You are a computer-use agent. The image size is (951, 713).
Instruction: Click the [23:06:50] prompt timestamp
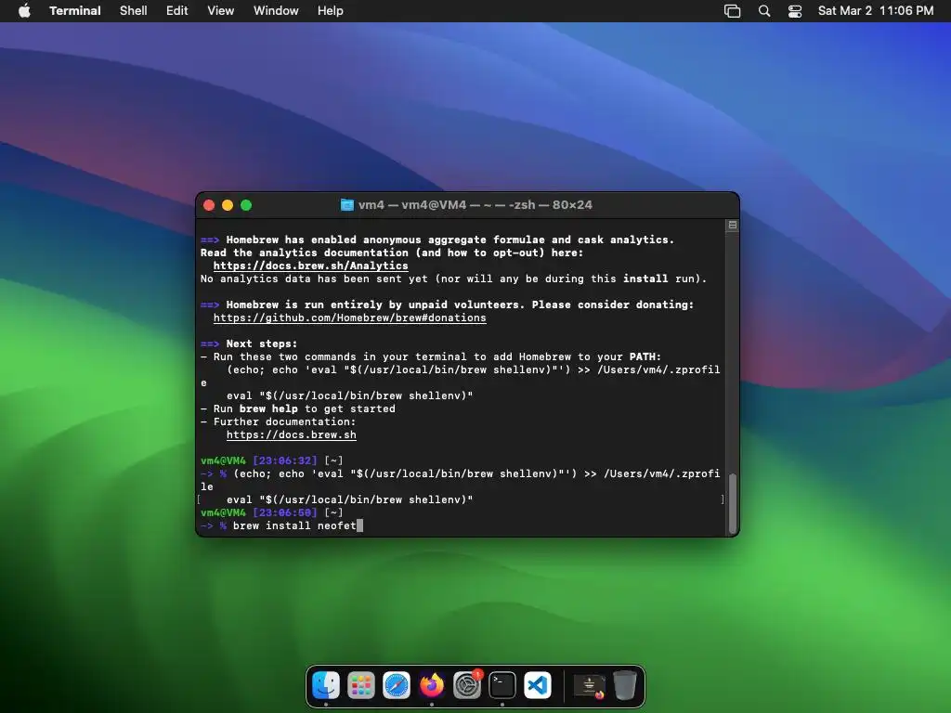tap(284, 512)
